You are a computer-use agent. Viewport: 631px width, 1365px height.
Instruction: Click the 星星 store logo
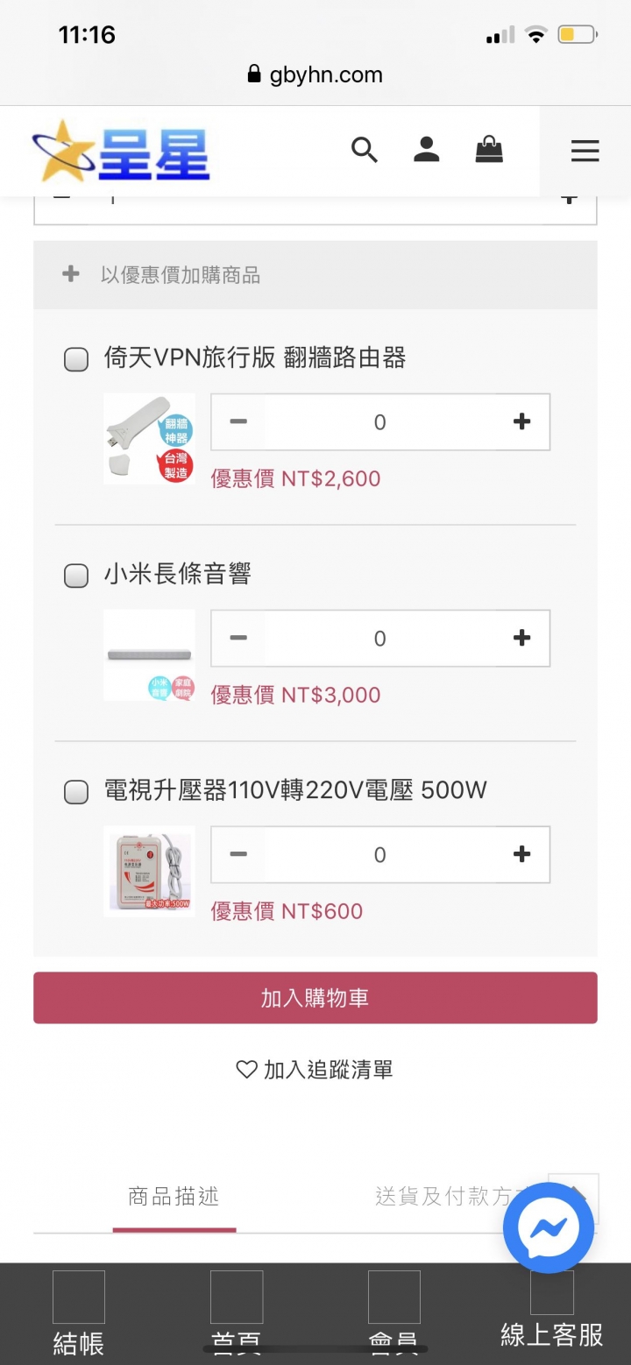click(121, 151)
